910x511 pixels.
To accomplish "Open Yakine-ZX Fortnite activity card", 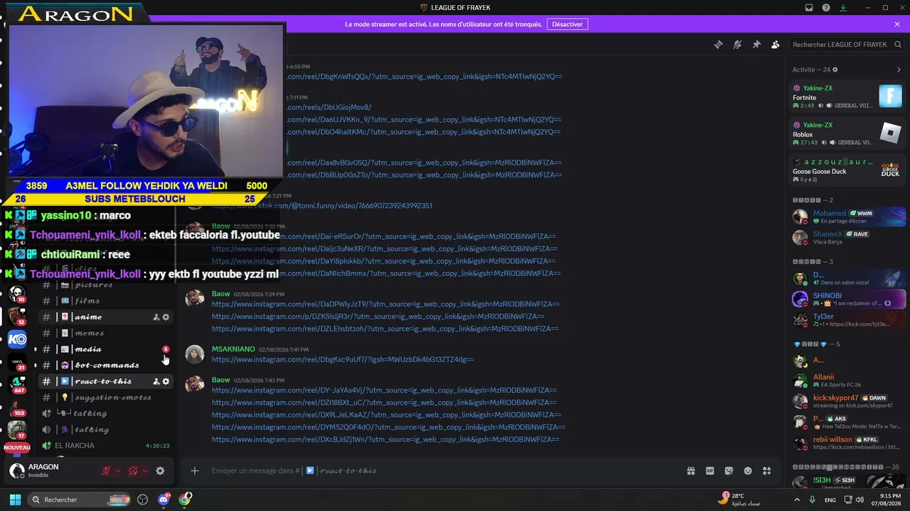I will point(847,97).
